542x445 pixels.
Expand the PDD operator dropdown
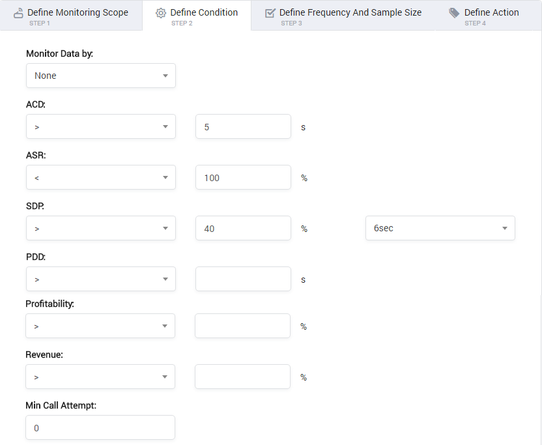[x=101, y=279]
